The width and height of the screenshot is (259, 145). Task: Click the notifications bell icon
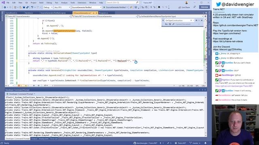[x=205, y=143]
